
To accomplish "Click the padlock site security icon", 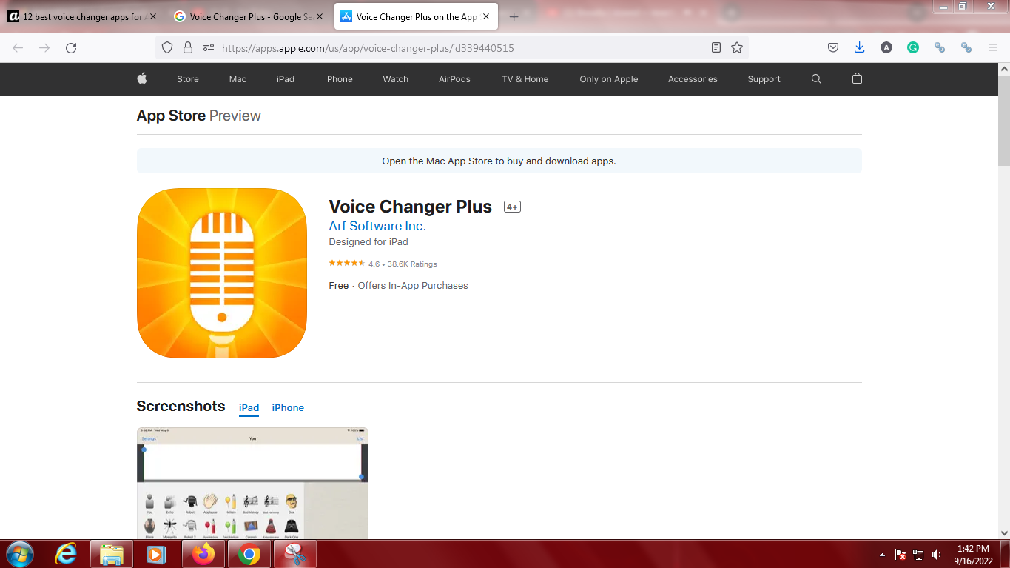I will point(188,47).
